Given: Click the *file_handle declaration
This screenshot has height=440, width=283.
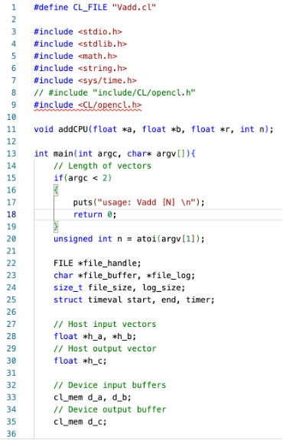Looking at the screenshot, I should click(109, 264).
